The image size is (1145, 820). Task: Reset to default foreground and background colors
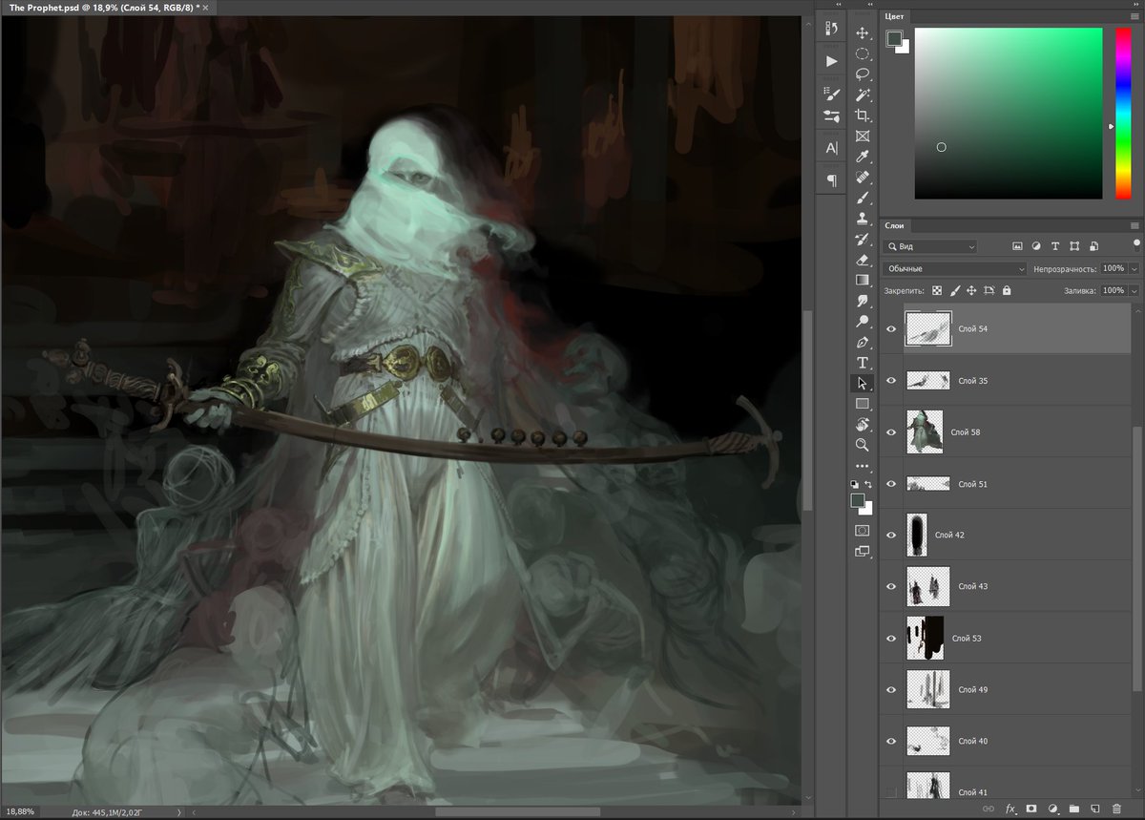pyautogui.click(x=855, y=484)
